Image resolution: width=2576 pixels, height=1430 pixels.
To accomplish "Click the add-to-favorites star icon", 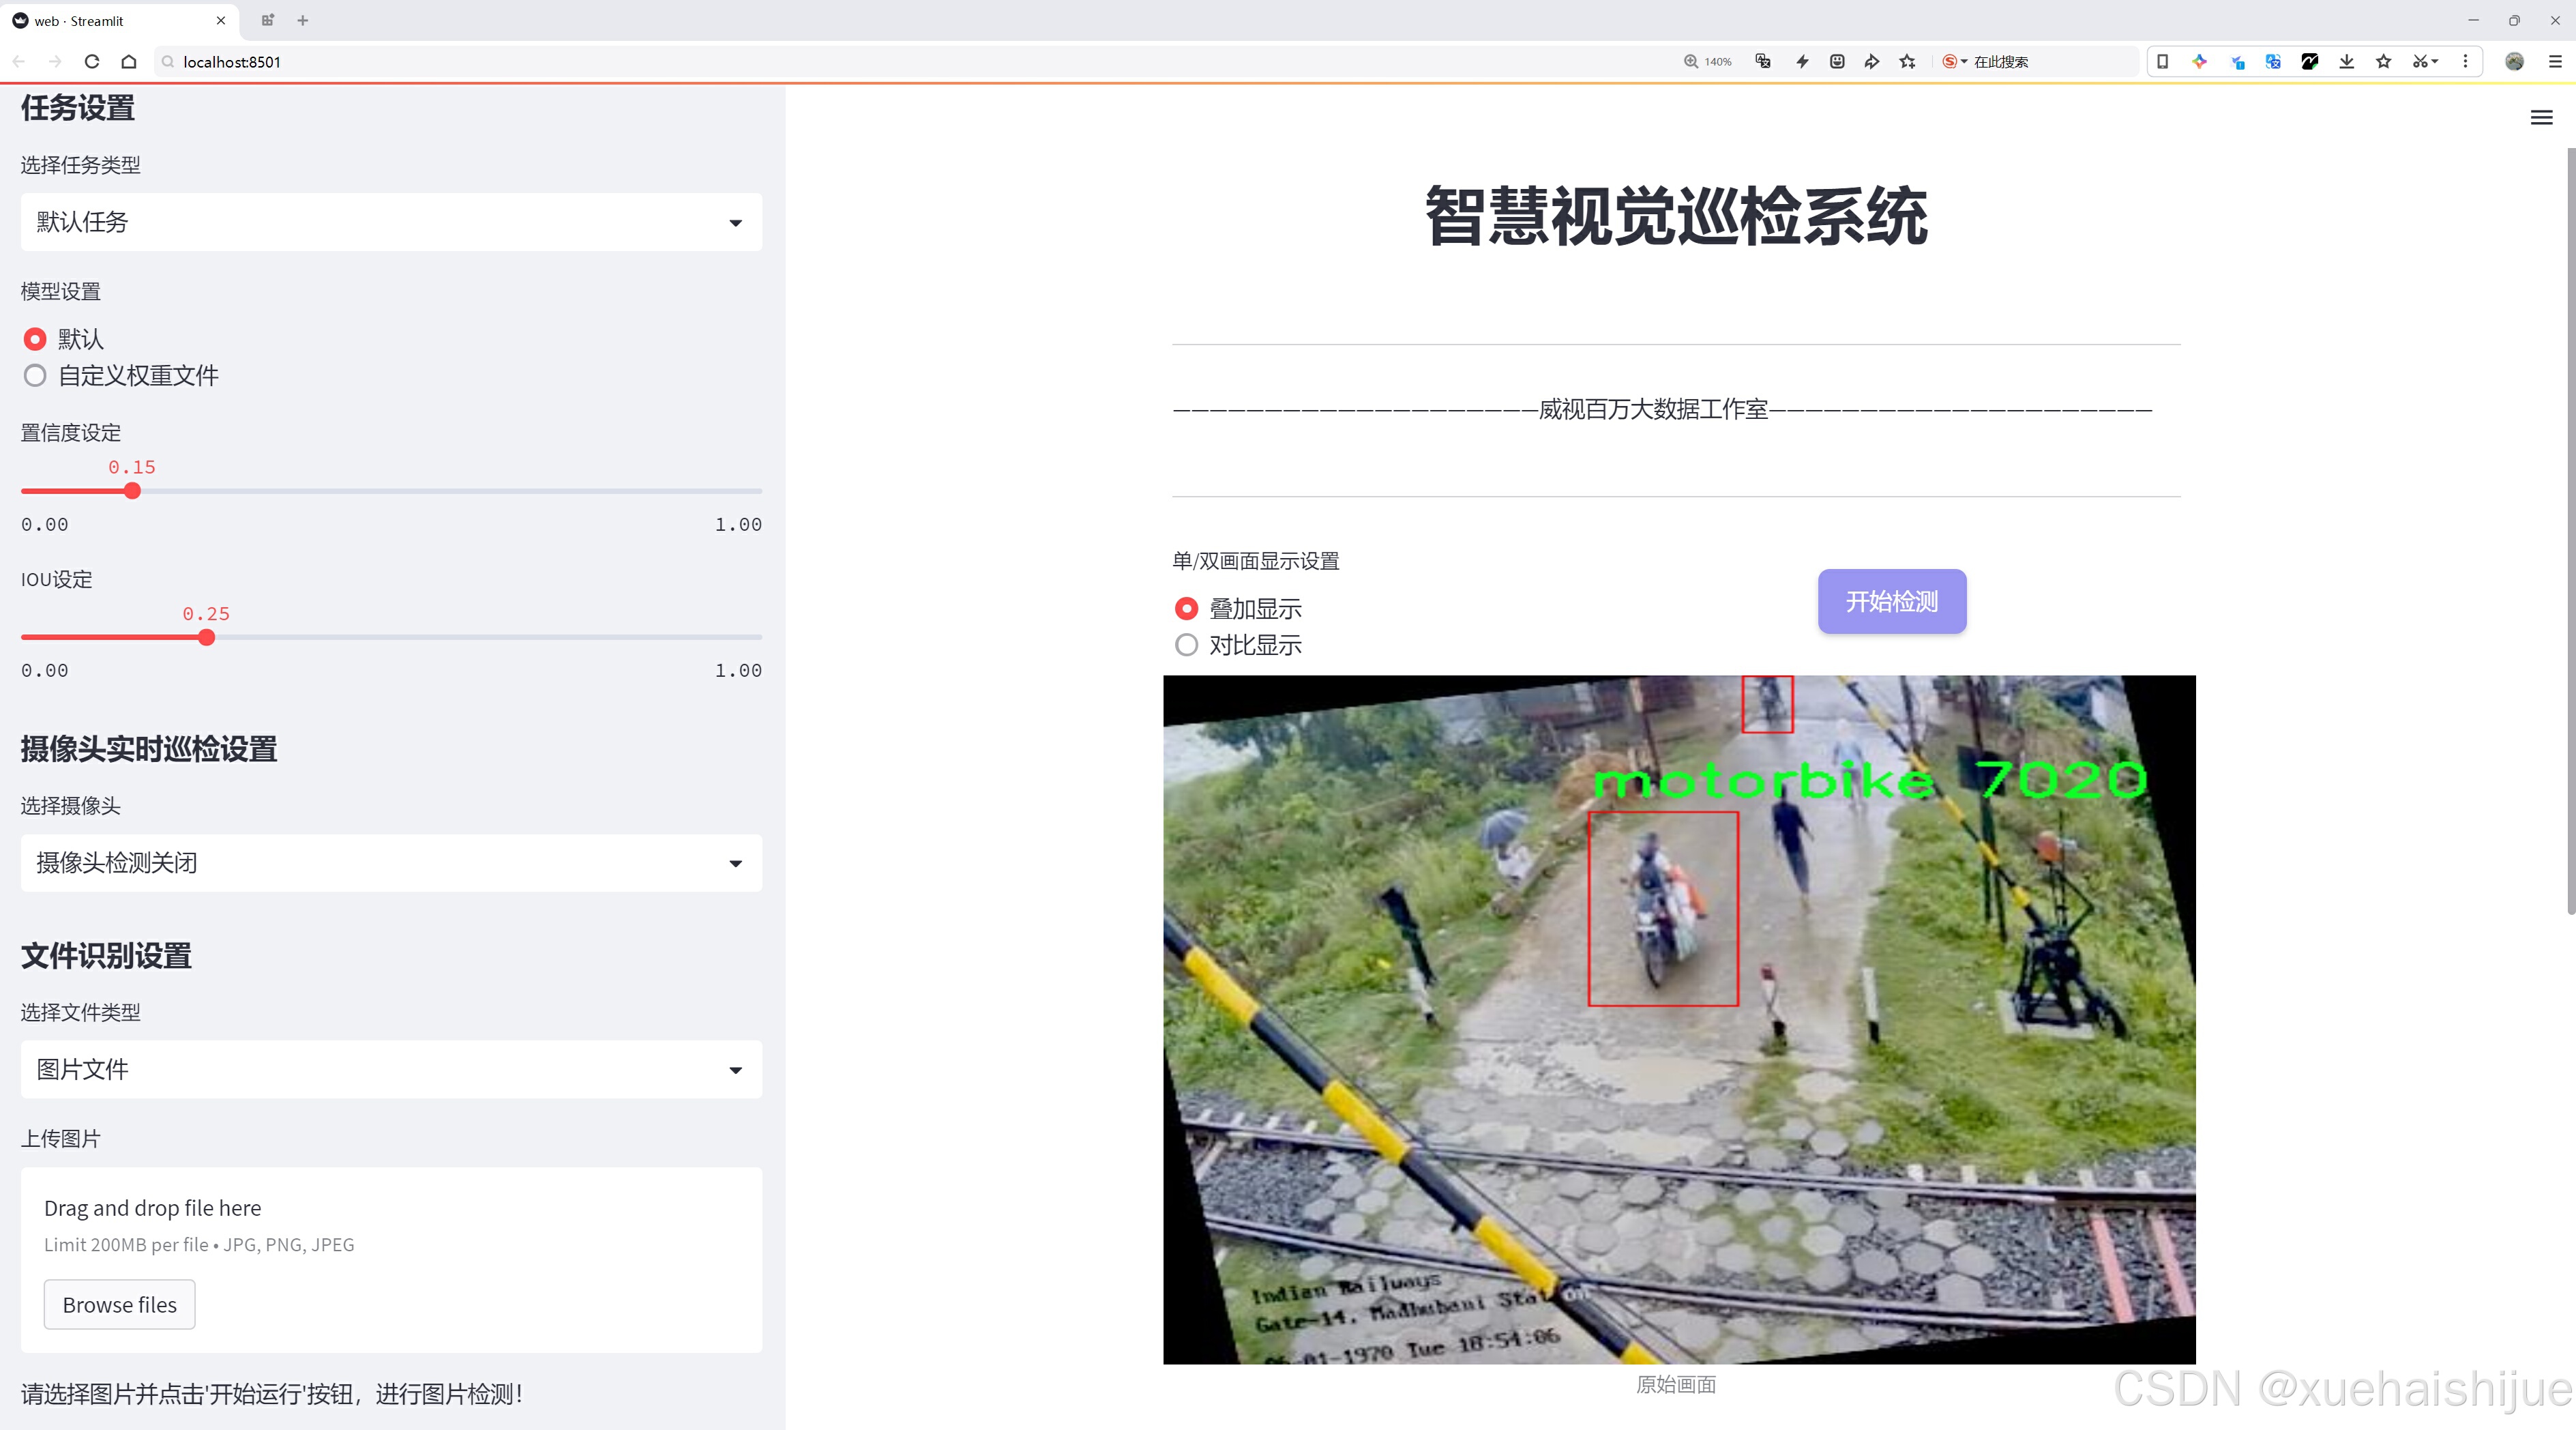I will (1907, 62).
